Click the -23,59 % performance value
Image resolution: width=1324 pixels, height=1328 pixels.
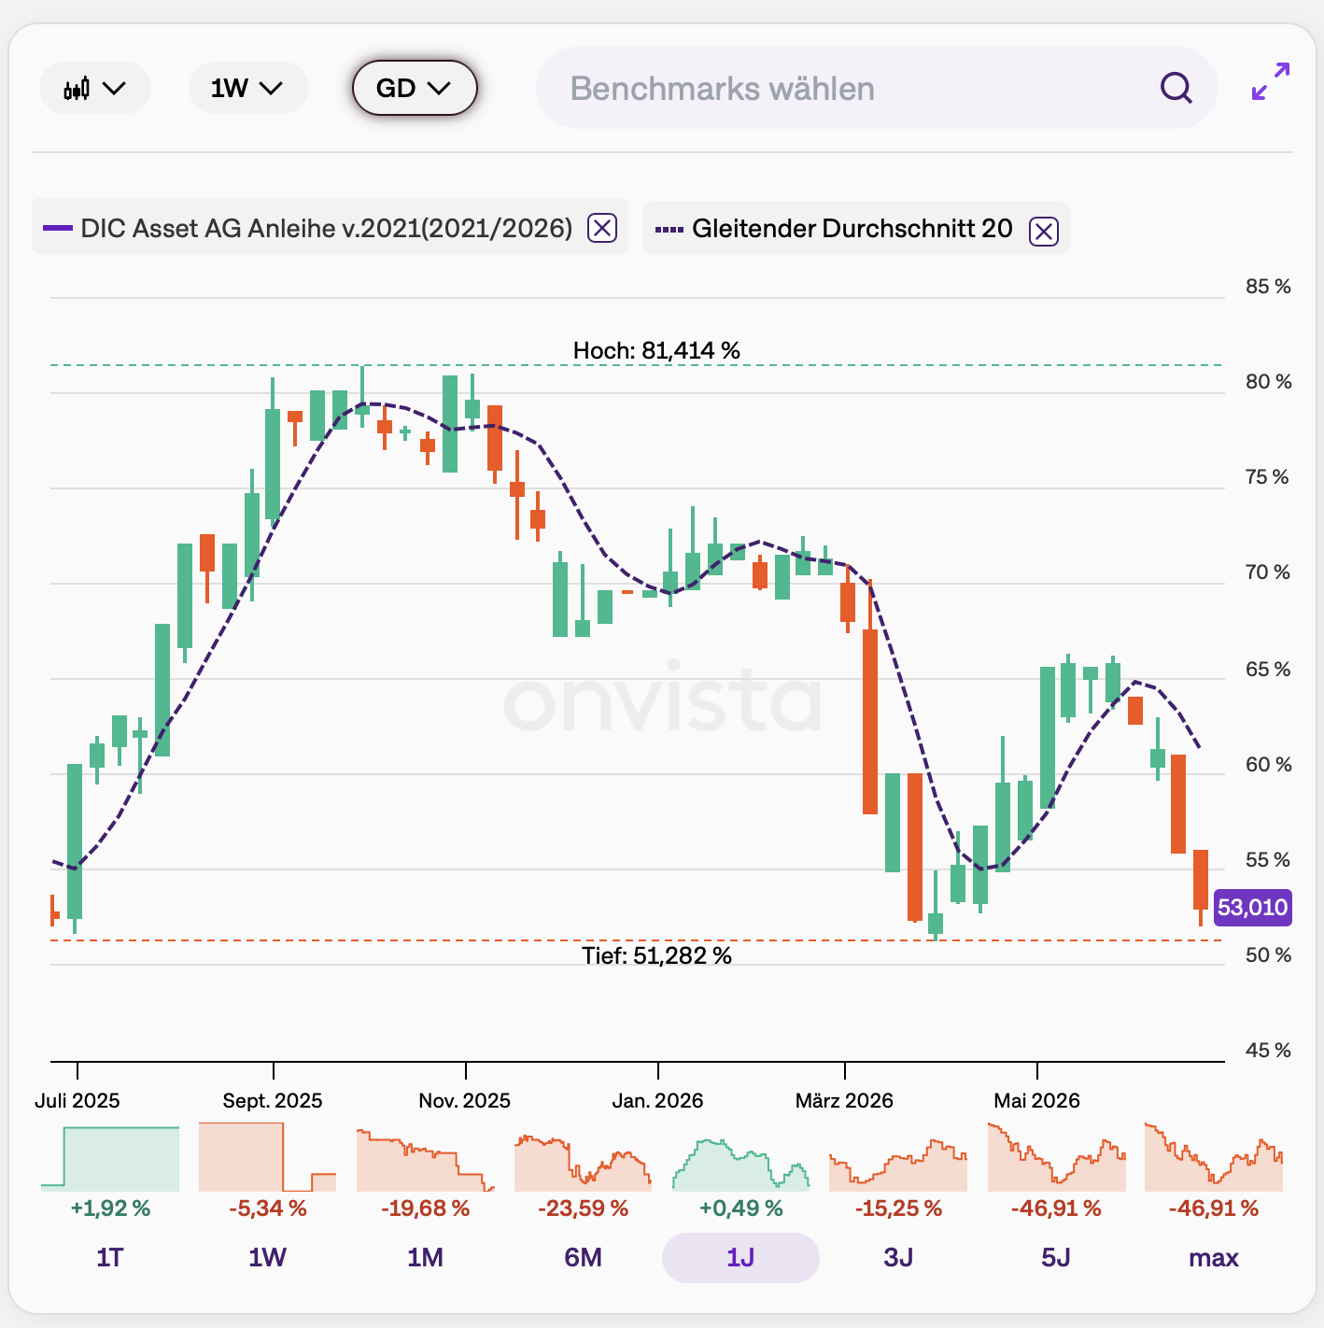[x=584, y=1208]
